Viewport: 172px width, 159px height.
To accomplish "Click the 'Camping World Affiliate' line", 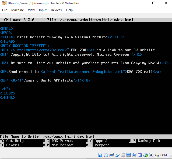I will click(45, 80).
